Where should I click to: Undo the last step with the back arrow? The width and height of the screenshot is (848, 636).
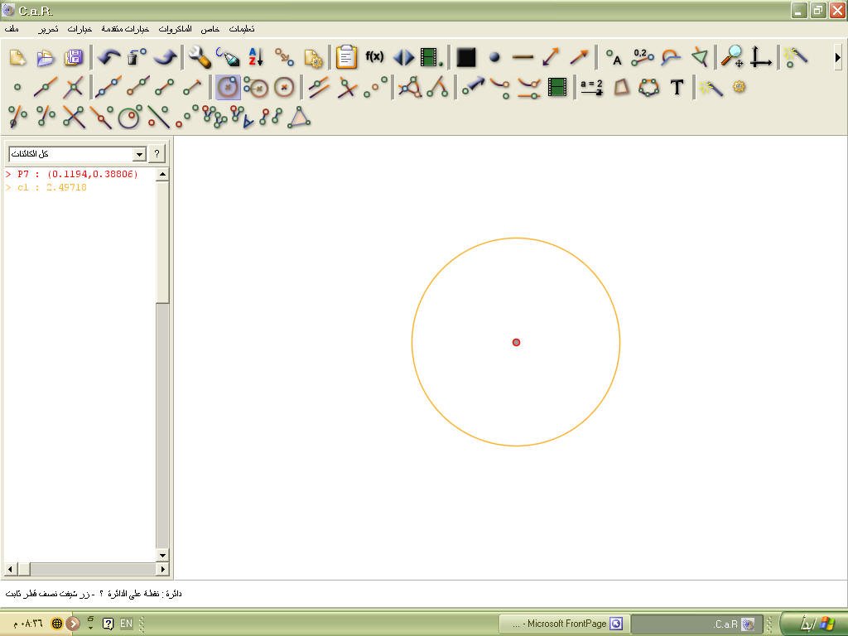[108, 57]
